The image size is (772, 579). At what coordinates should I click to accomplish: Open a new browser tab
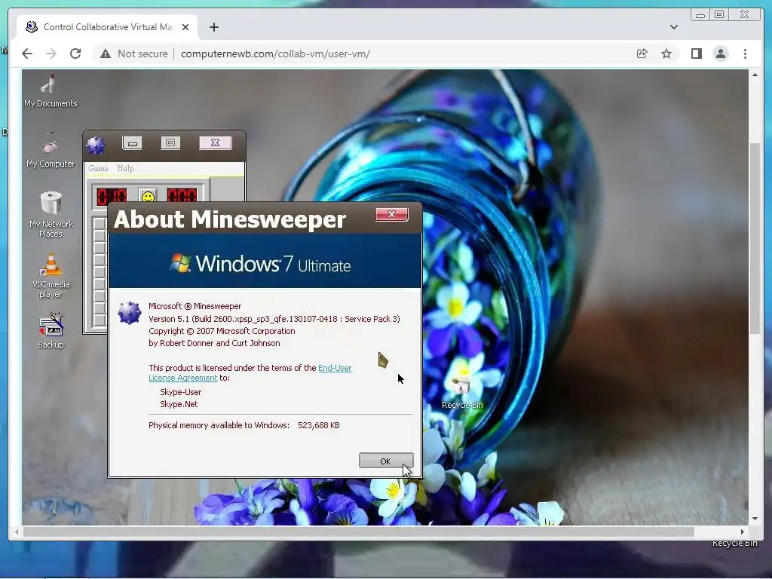click(213, 27)
